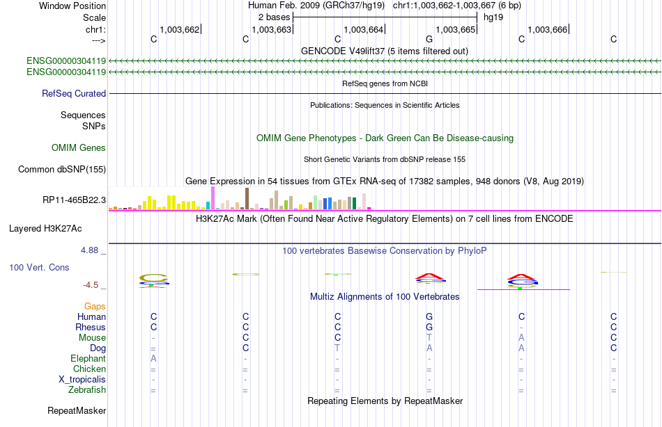
Task: Open the OMIM Genes track label
Action: click(x=78, y=147)
